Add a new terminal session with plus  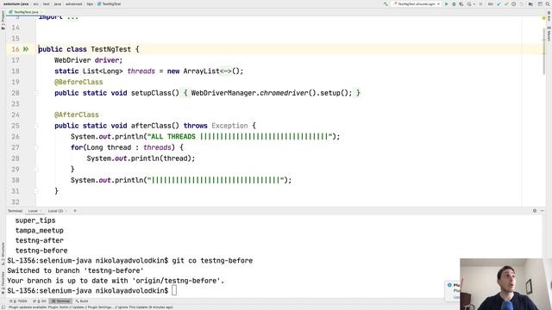(75, 211)
